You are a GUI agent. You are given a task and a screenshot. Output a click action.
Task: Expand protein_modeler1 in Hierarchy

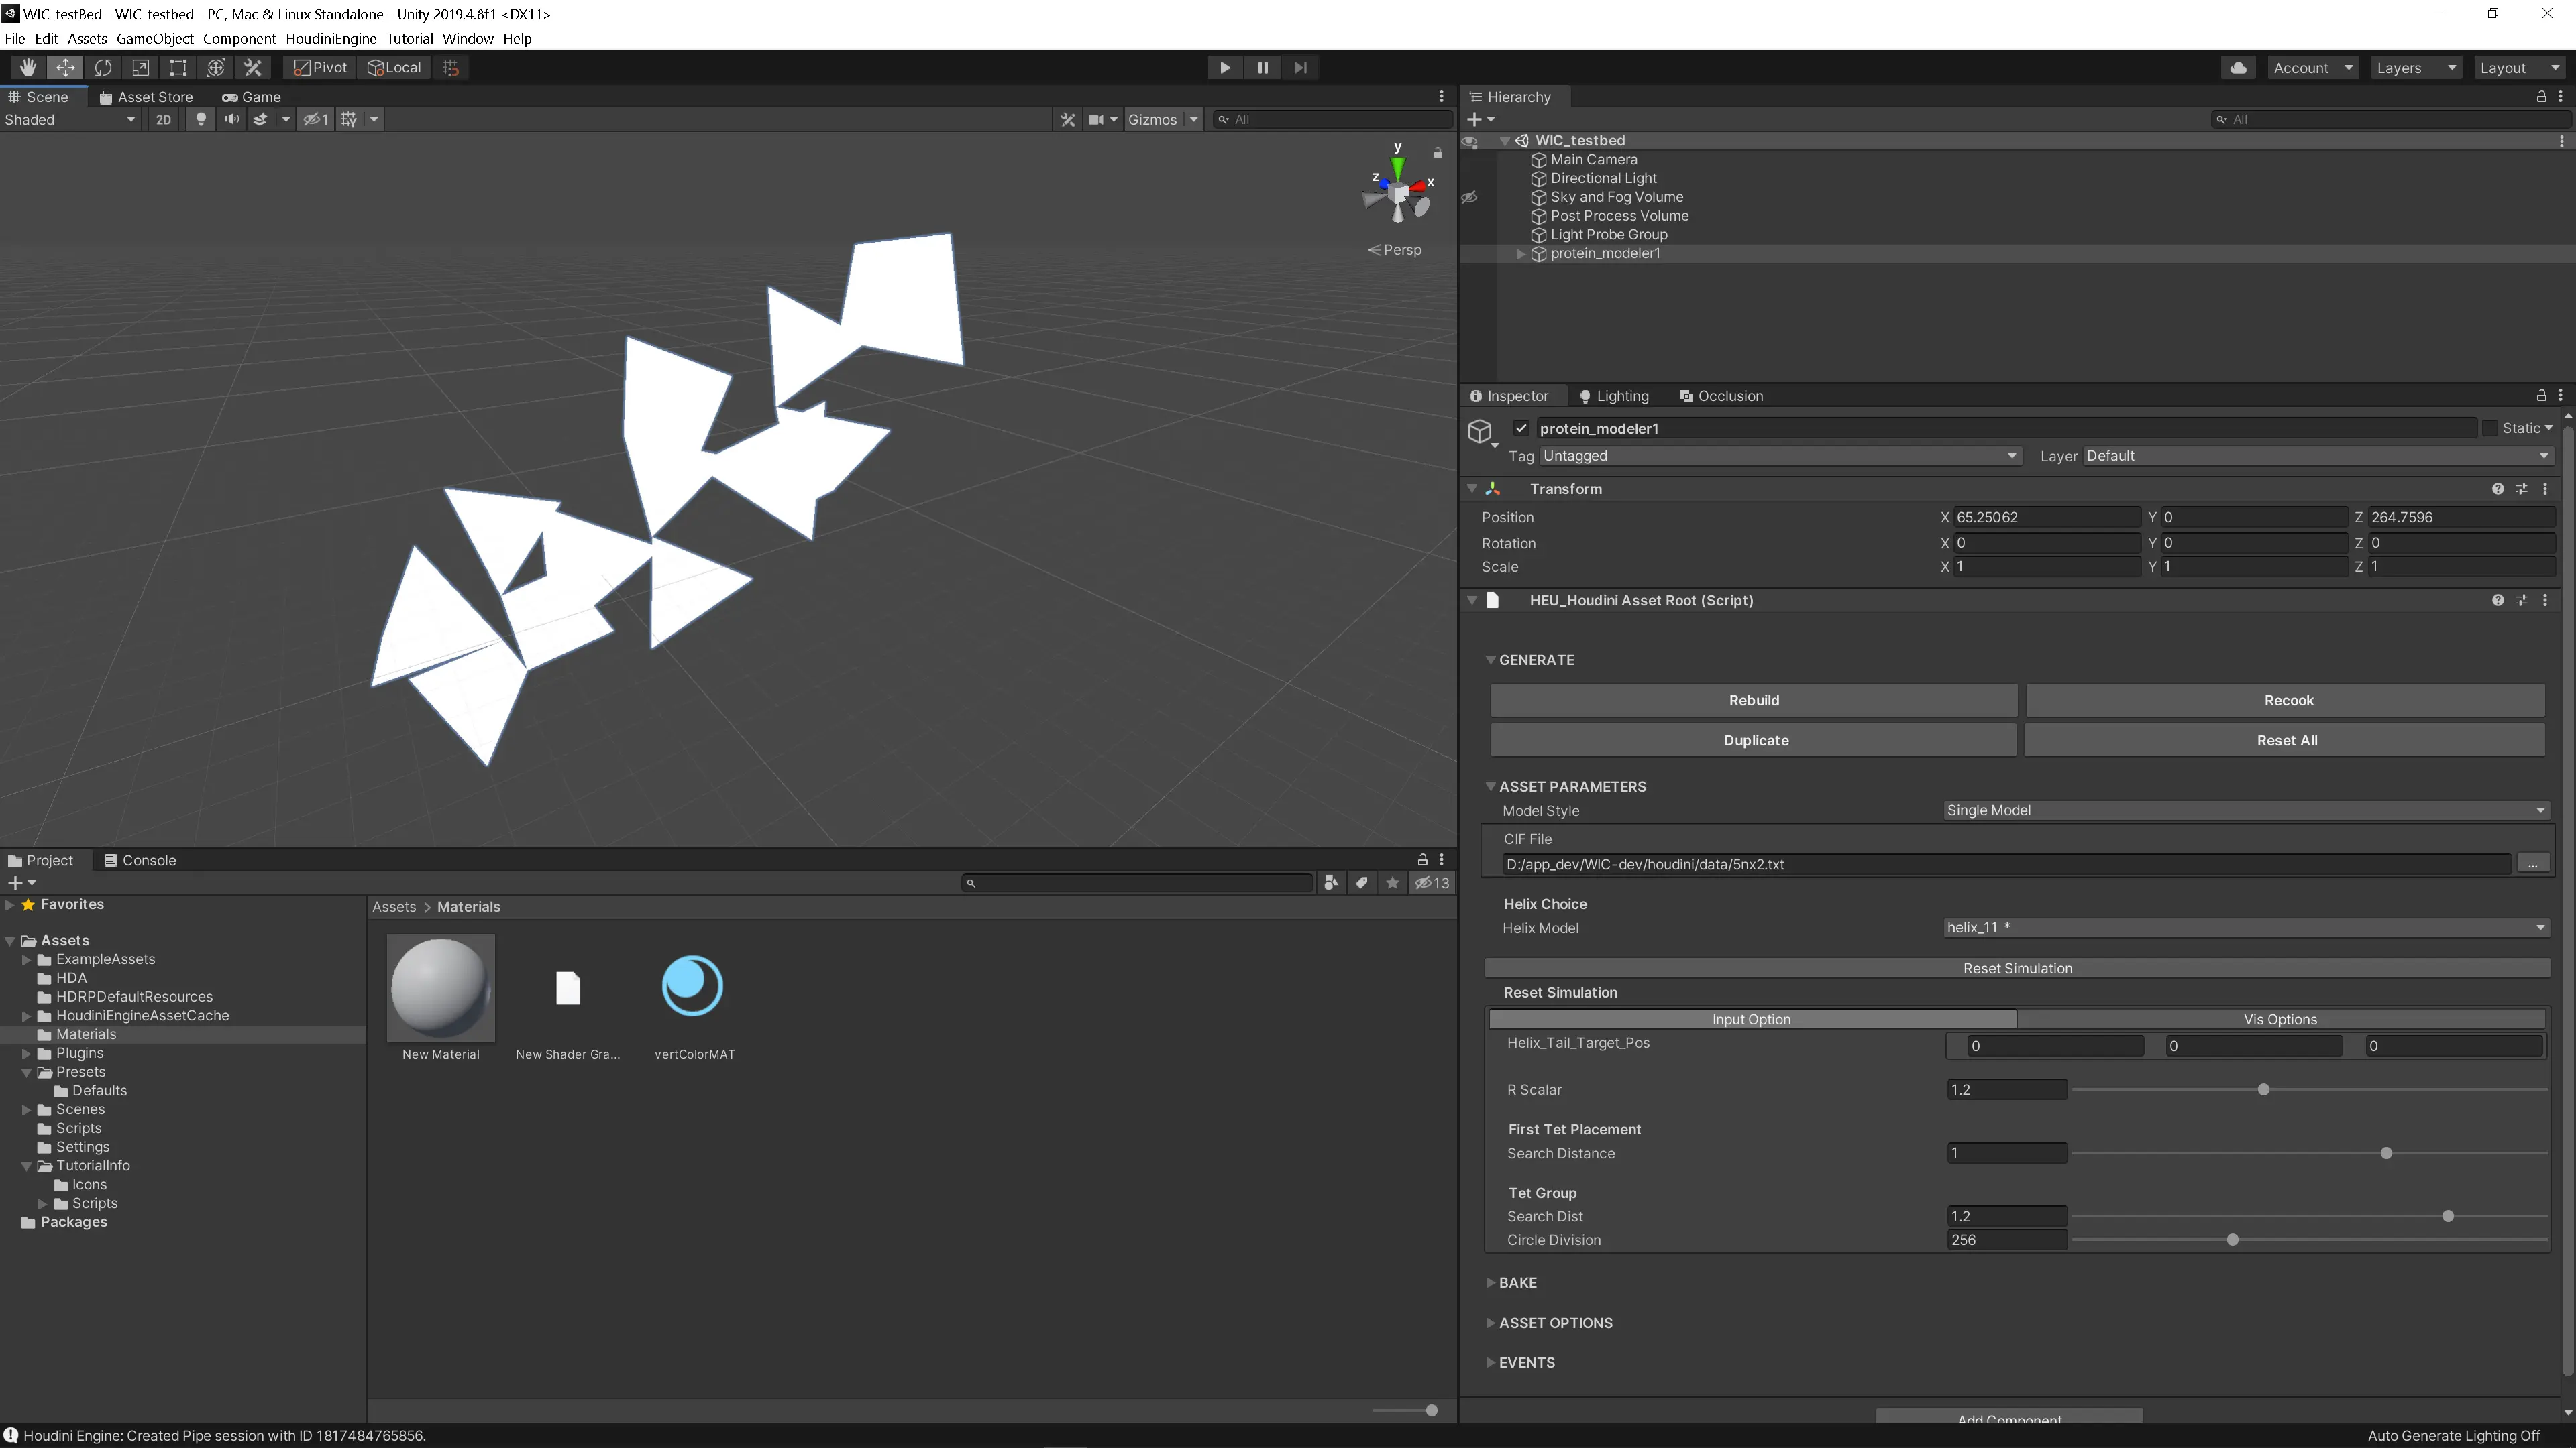pos(1521,254)
